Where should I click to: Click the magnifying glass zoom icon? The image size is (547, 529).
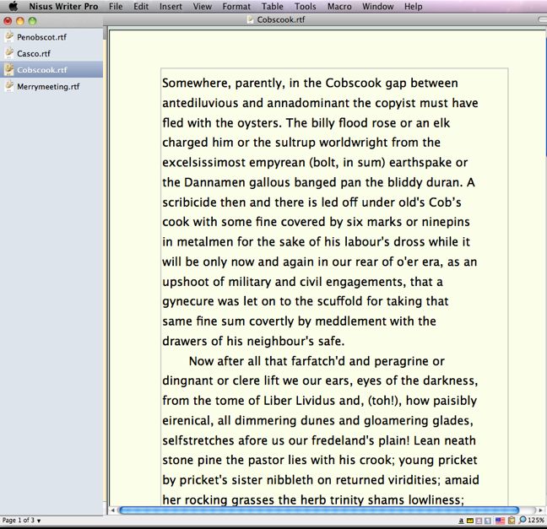tap(523, 521)
